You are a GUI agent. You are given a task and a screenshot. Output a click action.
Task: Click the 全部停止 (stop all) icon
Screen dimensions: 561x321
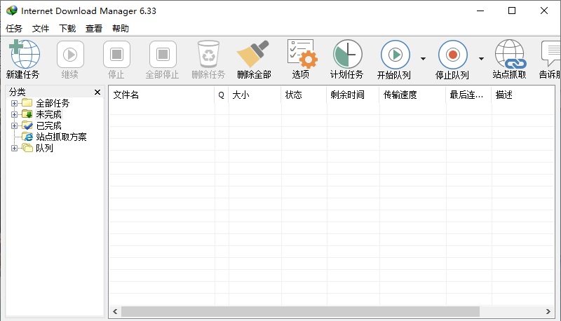[x=163, y=55]
